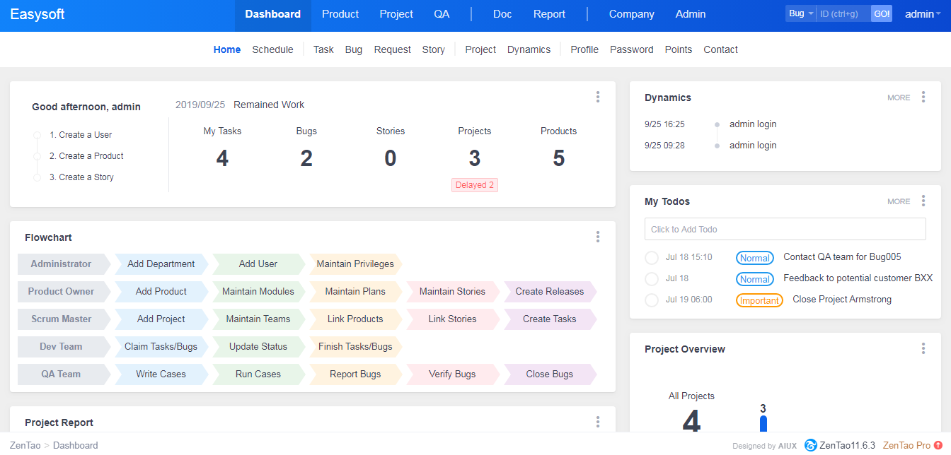Open the Dynamics panel options icon
The width and height of the screenshot is (951, 455).
pyautogui.click(x=923, y=97)
